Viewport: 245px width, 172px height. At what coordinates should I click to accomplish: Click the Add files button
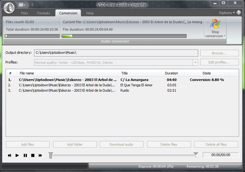pos(28,144)
